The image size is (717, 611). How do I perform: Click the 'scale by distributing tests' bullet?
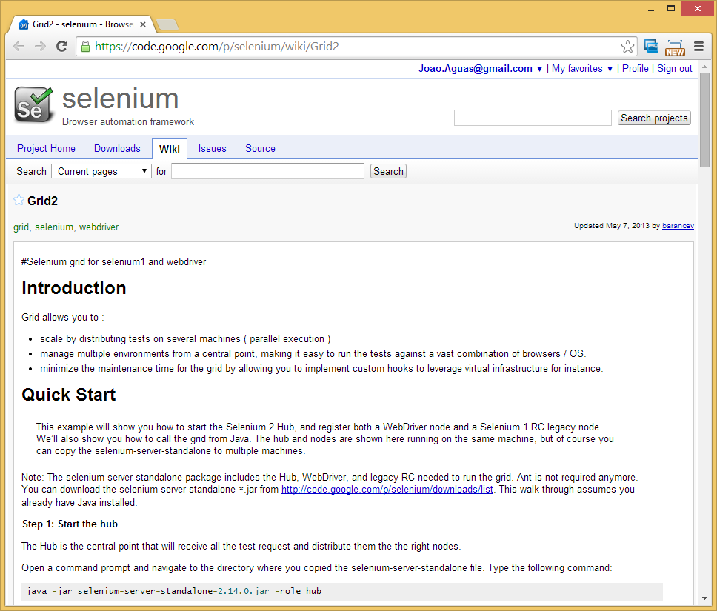[185, 339]
